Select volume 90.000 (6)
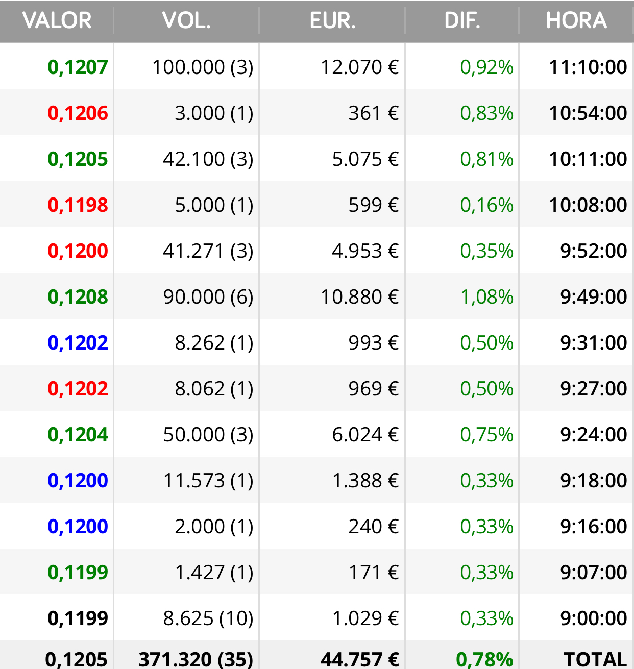The height and width of the screenshot is (669, 634). click(208, 297)
